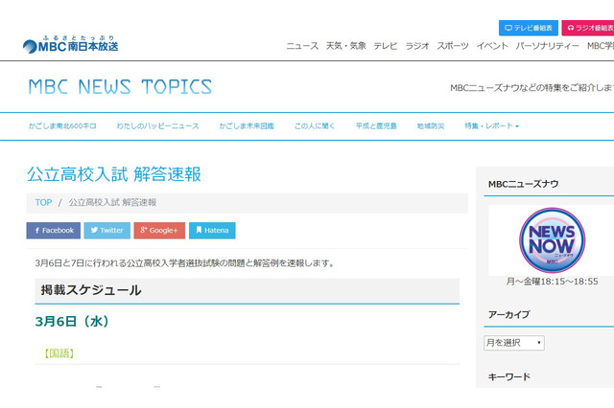Click the MBCニュースナウ sidebar heading

pos(523,184)
